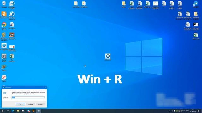
Task: Select the comment image file thumbnail
Action: click(x=156, y=5)
